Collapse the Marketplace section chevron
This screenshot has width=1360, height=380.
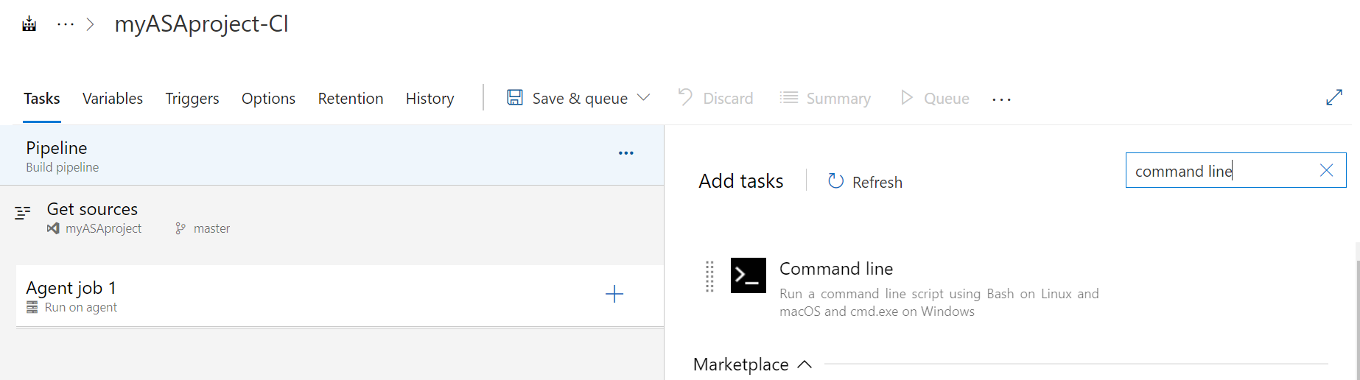pos(805,365)
